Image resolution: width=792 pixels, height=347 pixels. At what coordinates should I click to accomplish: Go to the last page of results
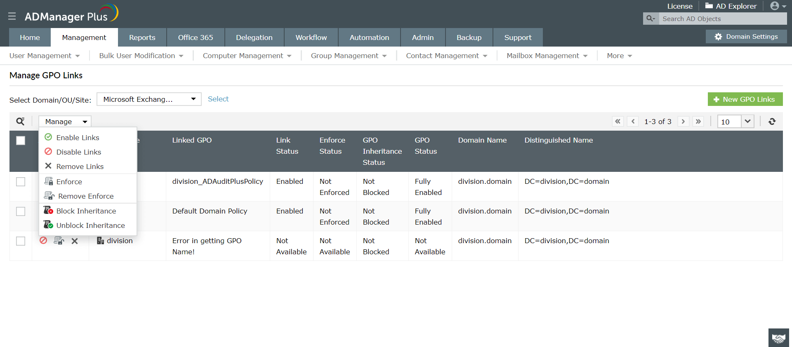point(698,122)
